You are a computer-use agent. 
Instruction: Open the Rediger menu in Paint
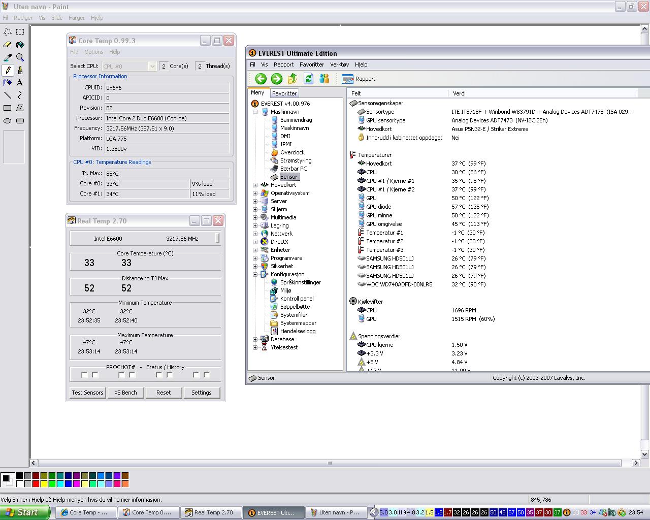23,18
